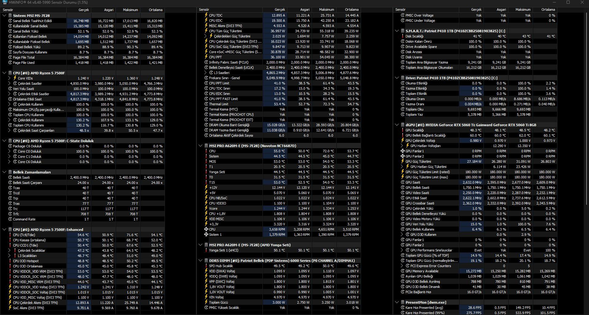Expand the L3 Saatleri row
Image resolution: width=589 pixels, height=315 pixels.
click(205, 73)
